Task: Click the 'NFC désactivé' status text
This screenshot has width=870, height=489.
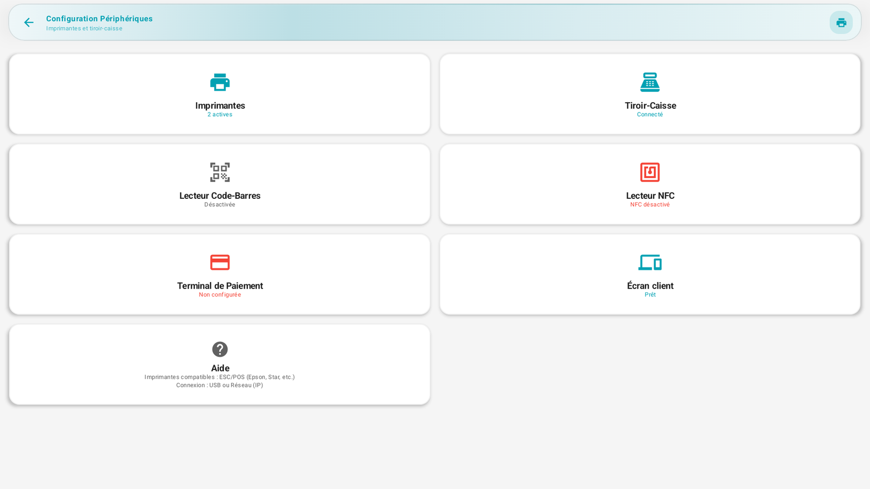Action: [x=650, y=205]
